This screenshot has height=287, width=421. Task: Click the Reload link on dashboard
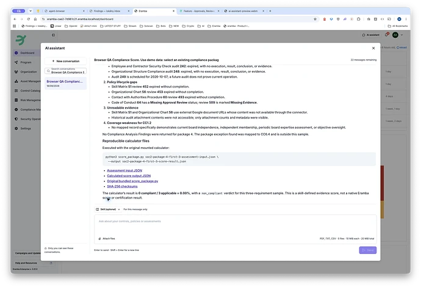pyautogui.click(x=401, y=48)
